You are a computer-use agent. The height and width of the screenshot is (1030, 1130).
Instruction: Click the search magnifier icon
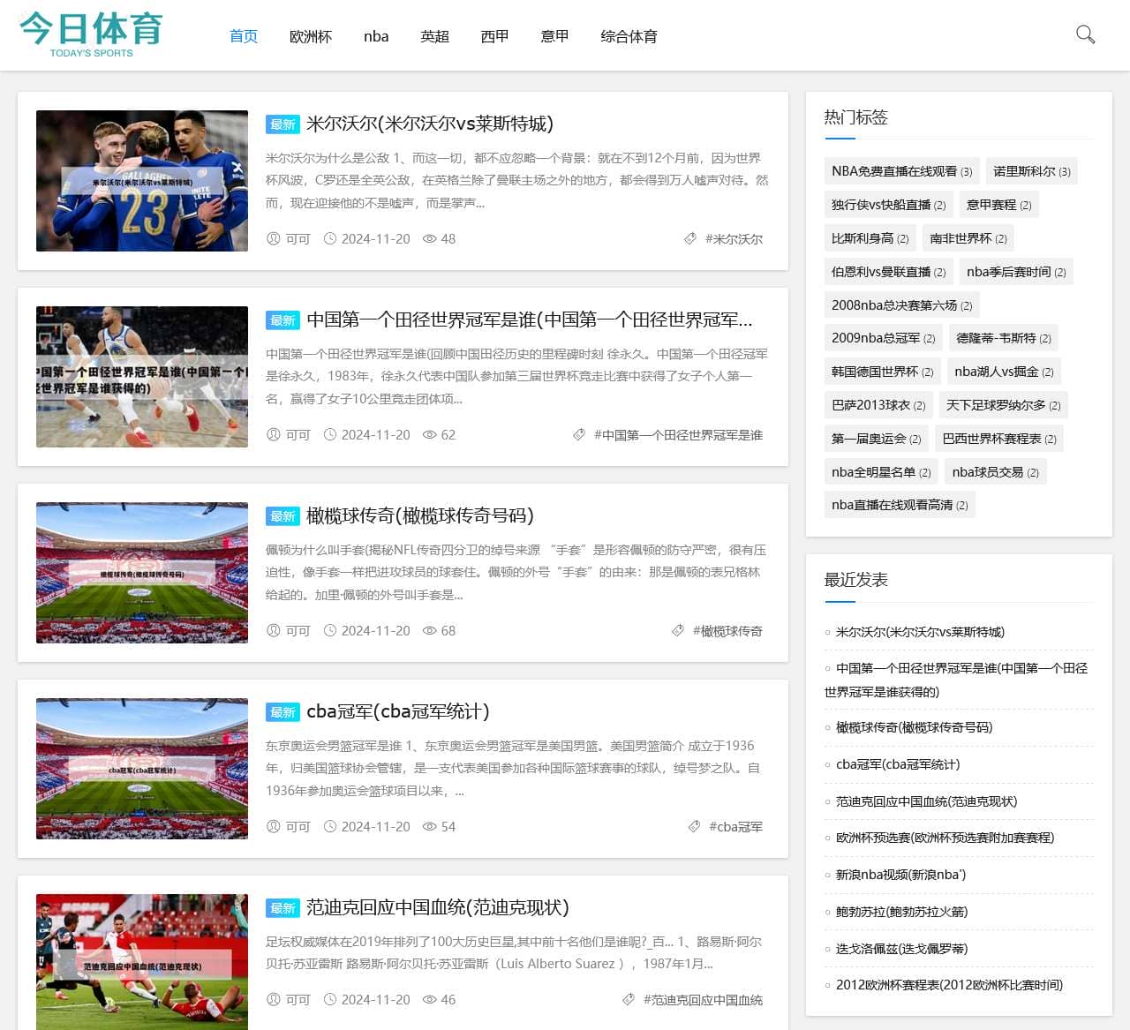(1085, 34)
